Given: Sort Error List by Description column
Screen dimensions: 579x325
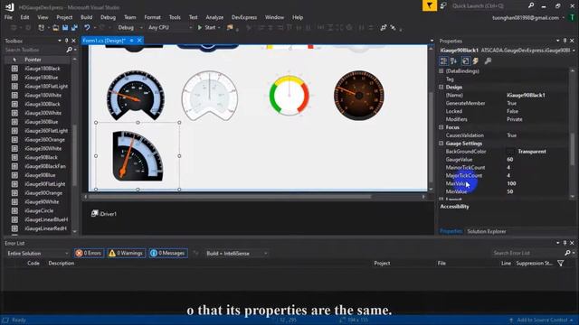Looking at the screenshot, I should [x=62, y=263].
